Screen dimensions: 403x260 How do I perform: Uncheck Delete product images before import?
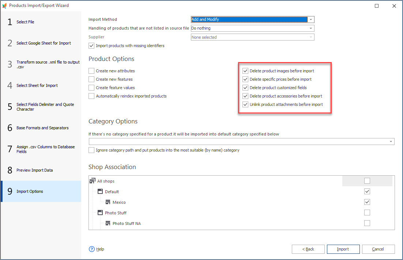click(245, 71)
